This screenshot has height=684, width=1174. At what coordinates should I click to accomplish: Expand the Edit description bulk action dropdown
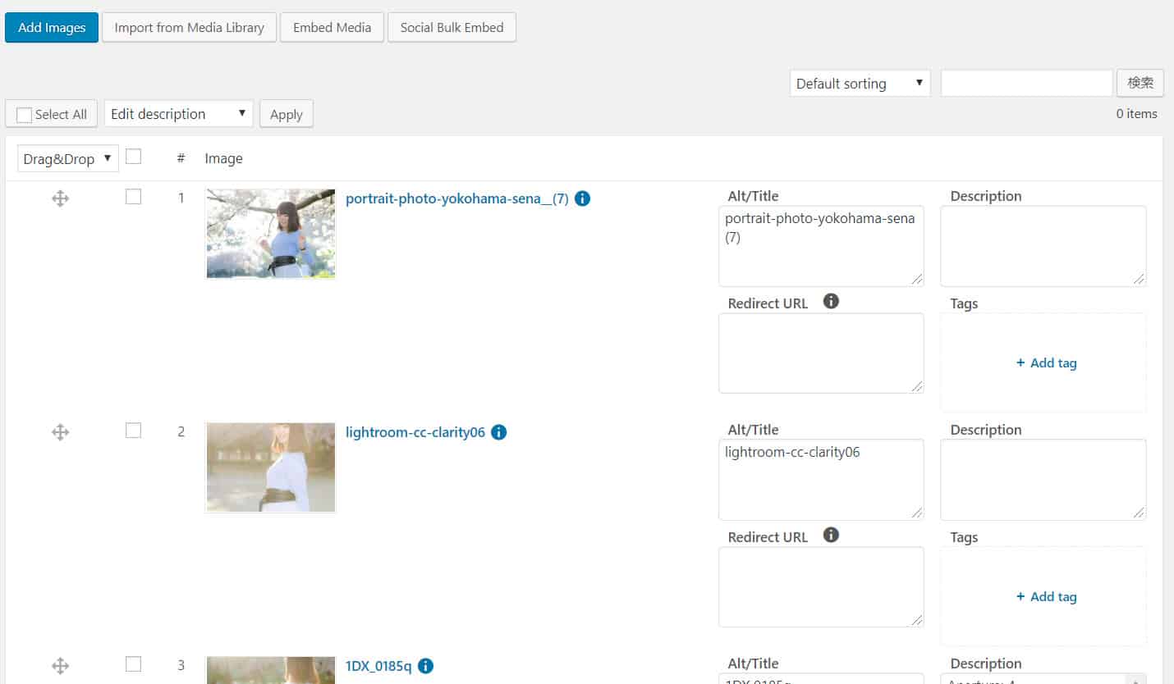(178, 114)
